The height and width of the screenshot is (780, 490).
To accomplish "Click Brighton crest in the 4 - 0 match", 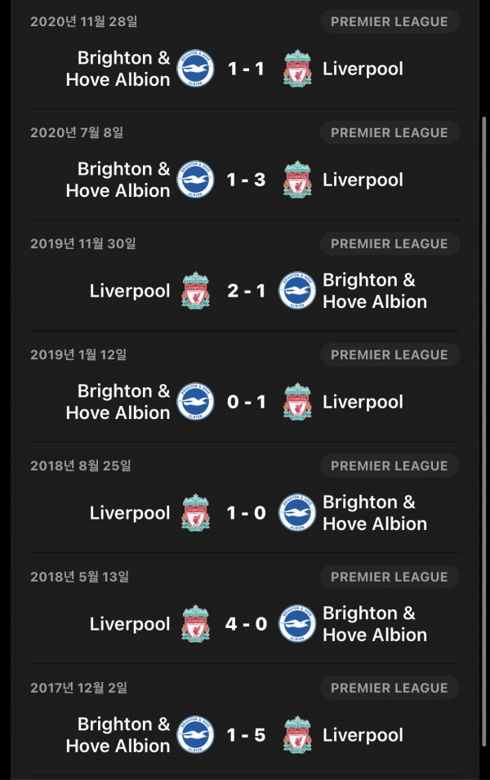I will pos(297,624).
